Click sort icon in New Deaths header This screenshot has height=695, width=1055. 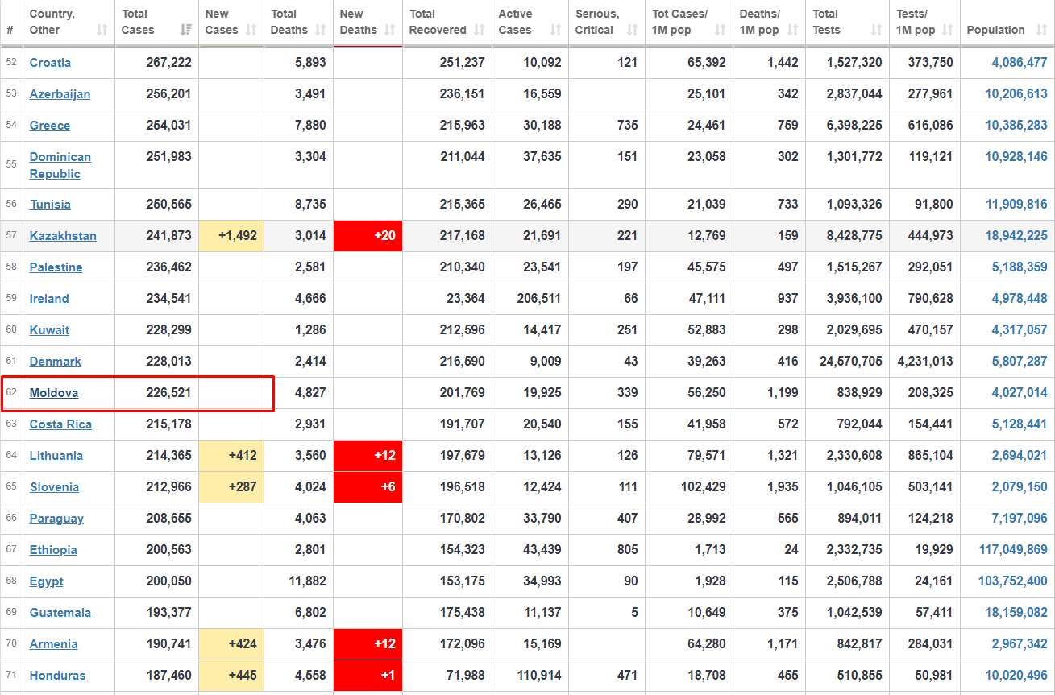coord(390,31)
